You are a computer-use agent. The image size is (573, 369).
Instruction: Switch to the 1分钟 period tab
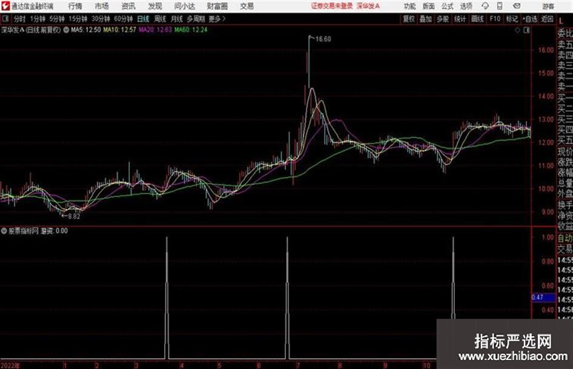click(x=37, y=19)
